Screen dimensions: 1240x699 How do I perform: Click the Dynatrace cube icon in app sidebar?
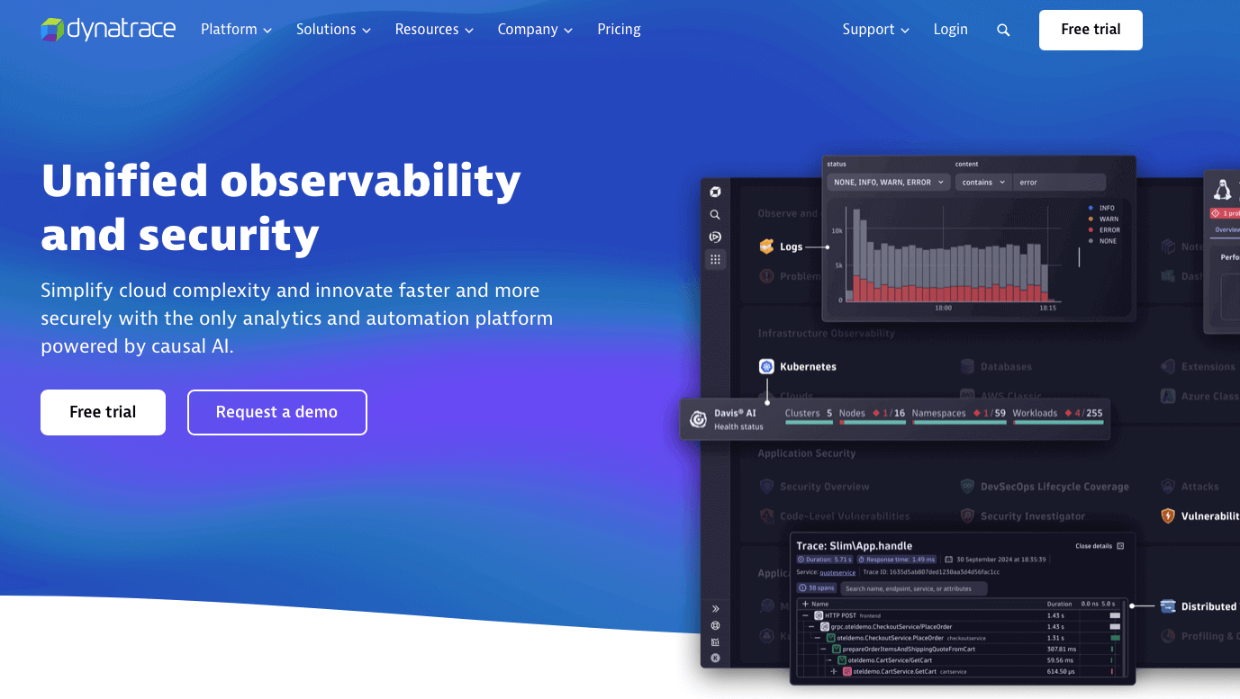[715, 192]
